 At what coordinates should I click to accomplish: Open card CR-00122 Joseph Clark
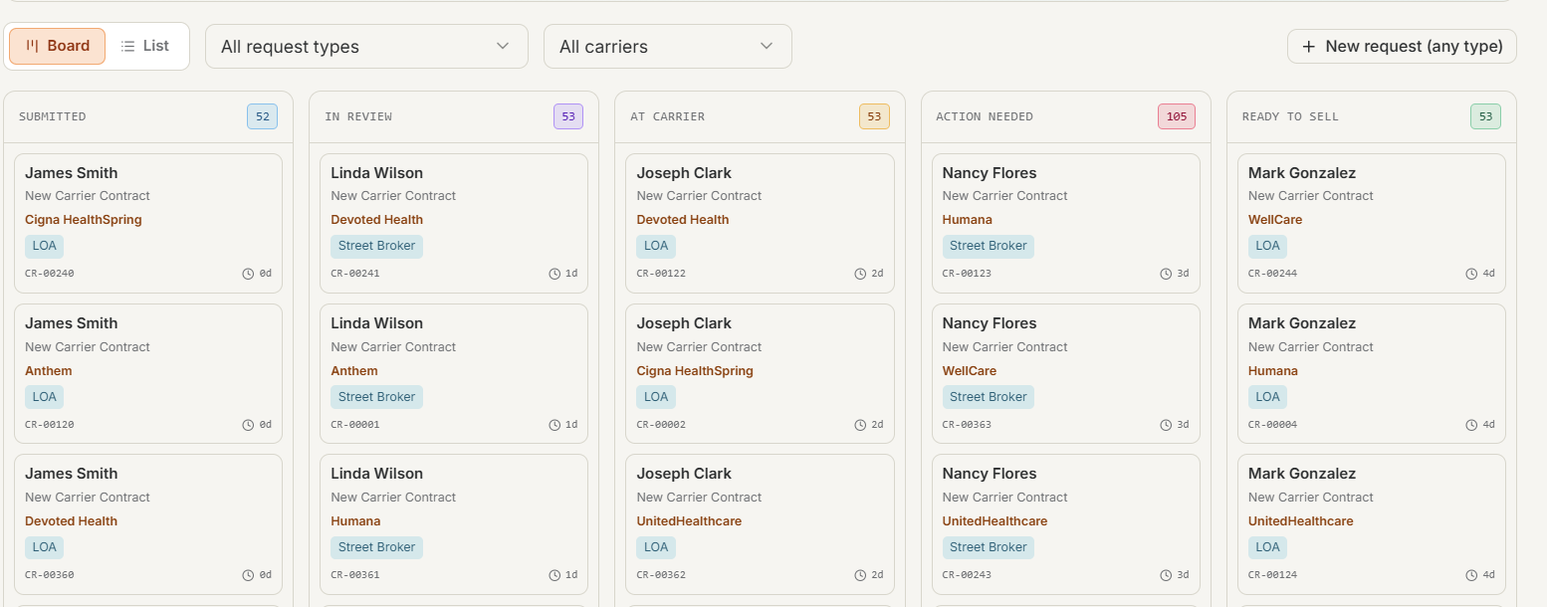click(760, 223)
